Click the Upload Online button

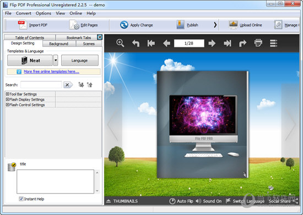pyautogui.click(x=245, y=25)
